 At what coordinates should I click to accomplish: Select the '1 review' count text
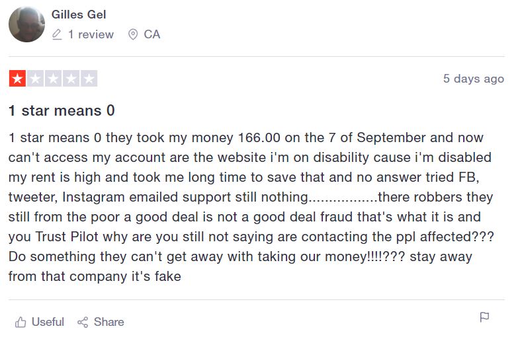pos(91,34)
